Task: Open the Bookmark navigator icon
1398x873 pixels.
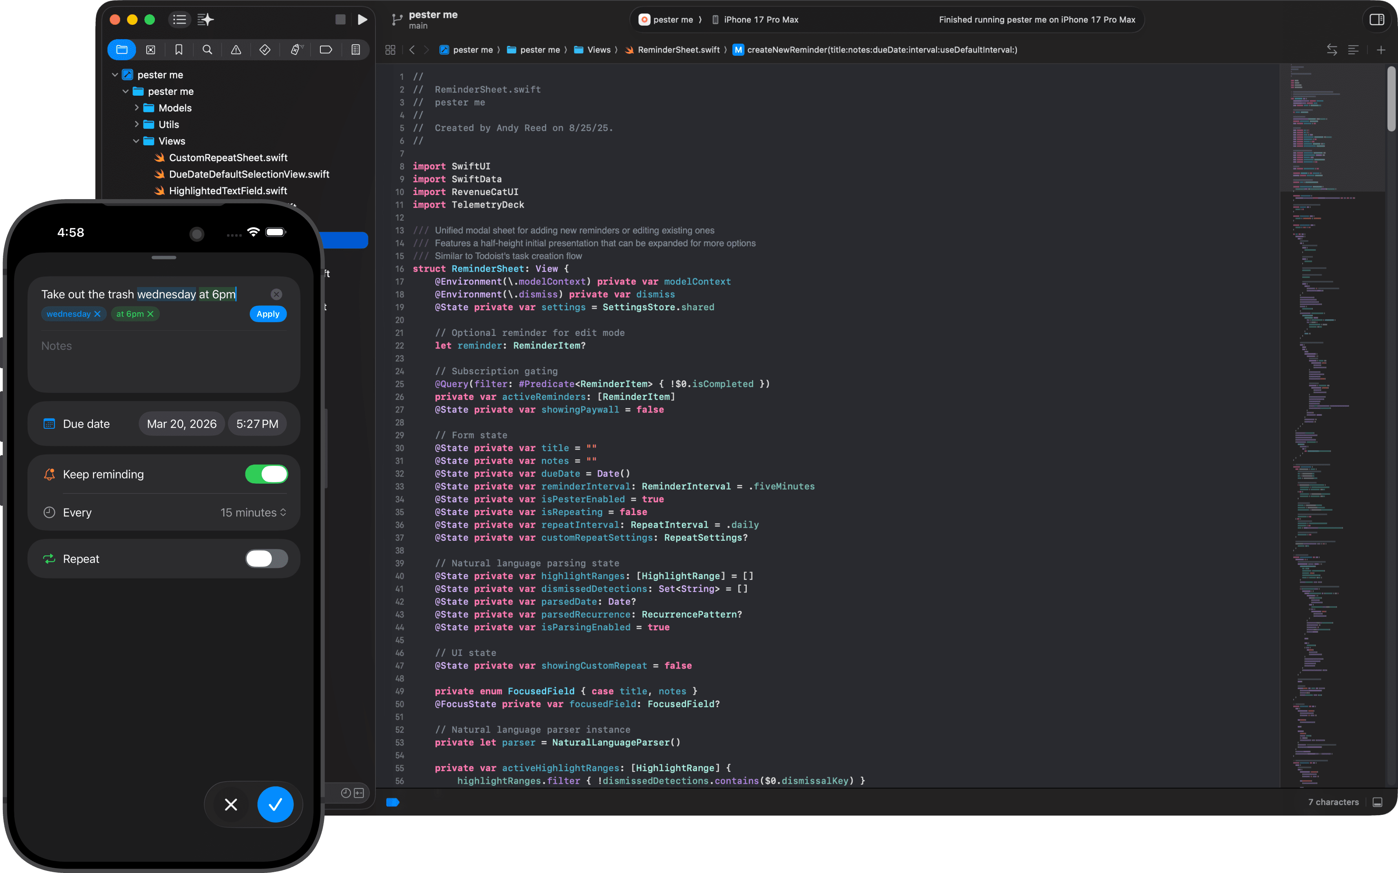Action: tap(179, 50)
